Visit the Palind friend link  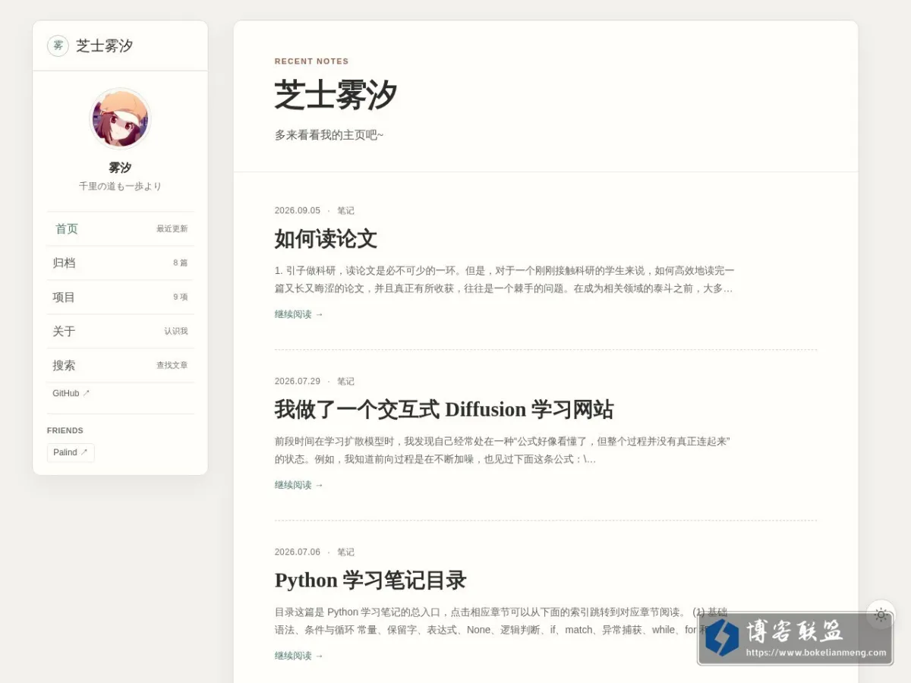(71, 452)
